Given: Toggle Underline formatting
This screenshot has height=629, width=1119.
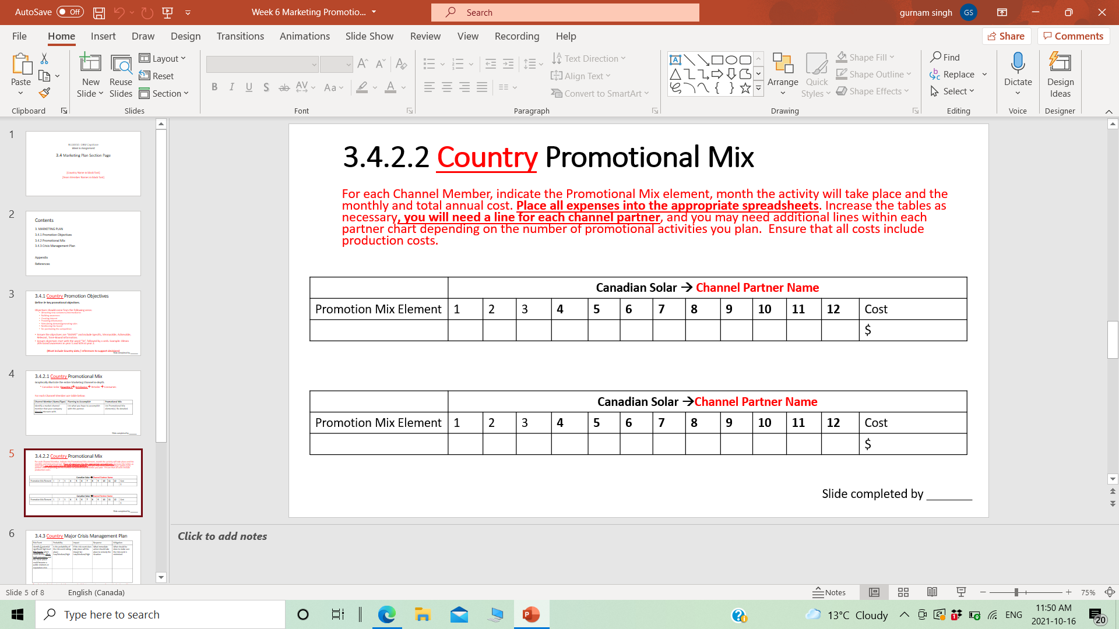Looking at the screenshot, I should (x=249, y=87).
